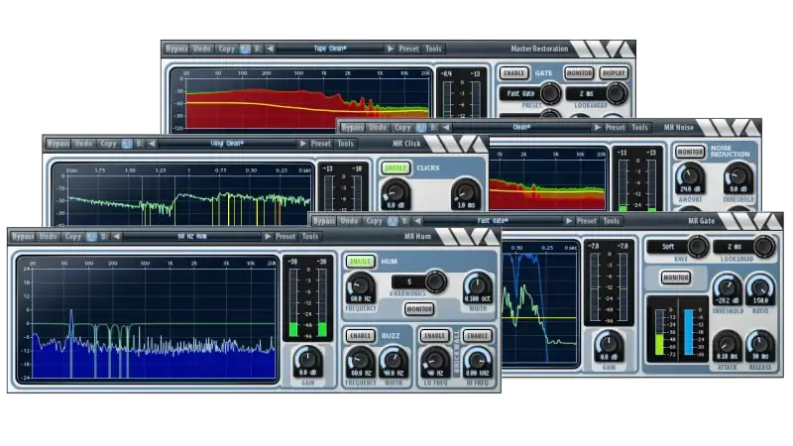The height and width of the screenshot is (446, 793).
Task: Open the Preset menu in MR Gate
Action: point(587,221)
